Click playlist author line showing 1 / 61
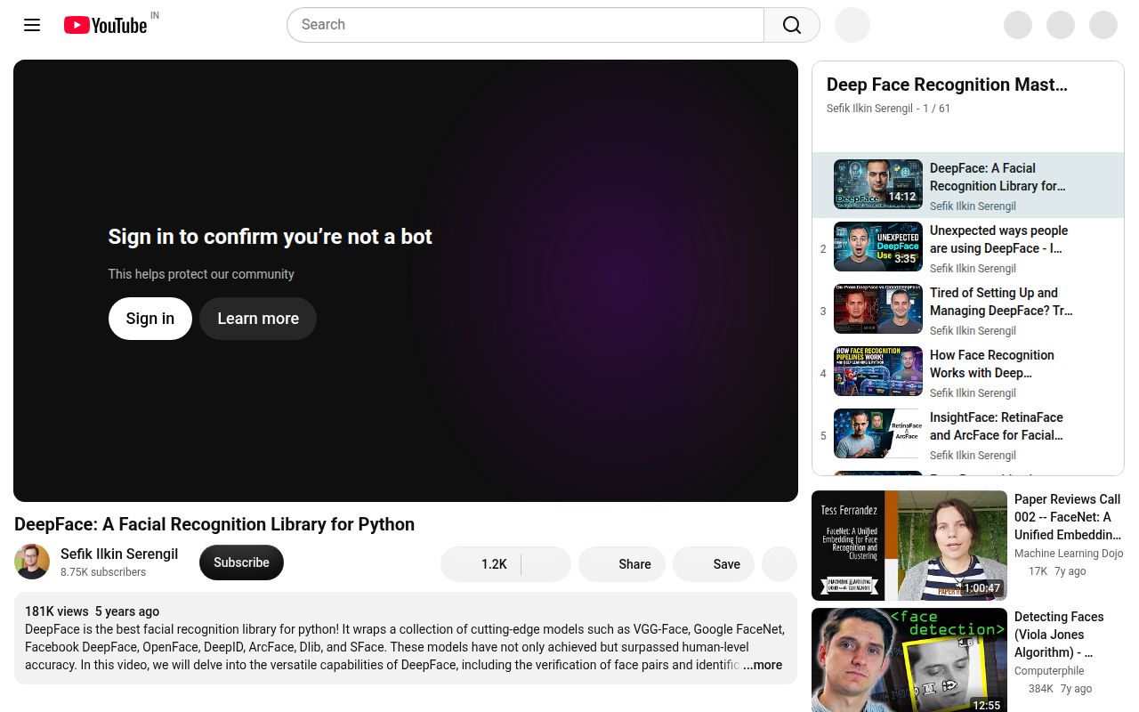 tap(888, 109)
